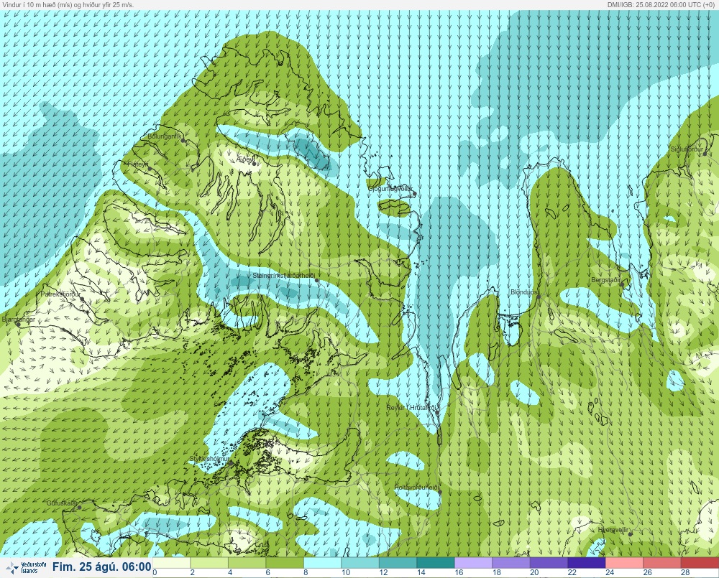Select the Bolungarvík station label
The width and height of the screenshot is (719, 578).
tap(165, 136)
